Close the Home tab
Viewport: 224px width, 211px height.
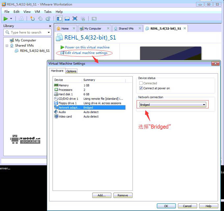(74, 28)
